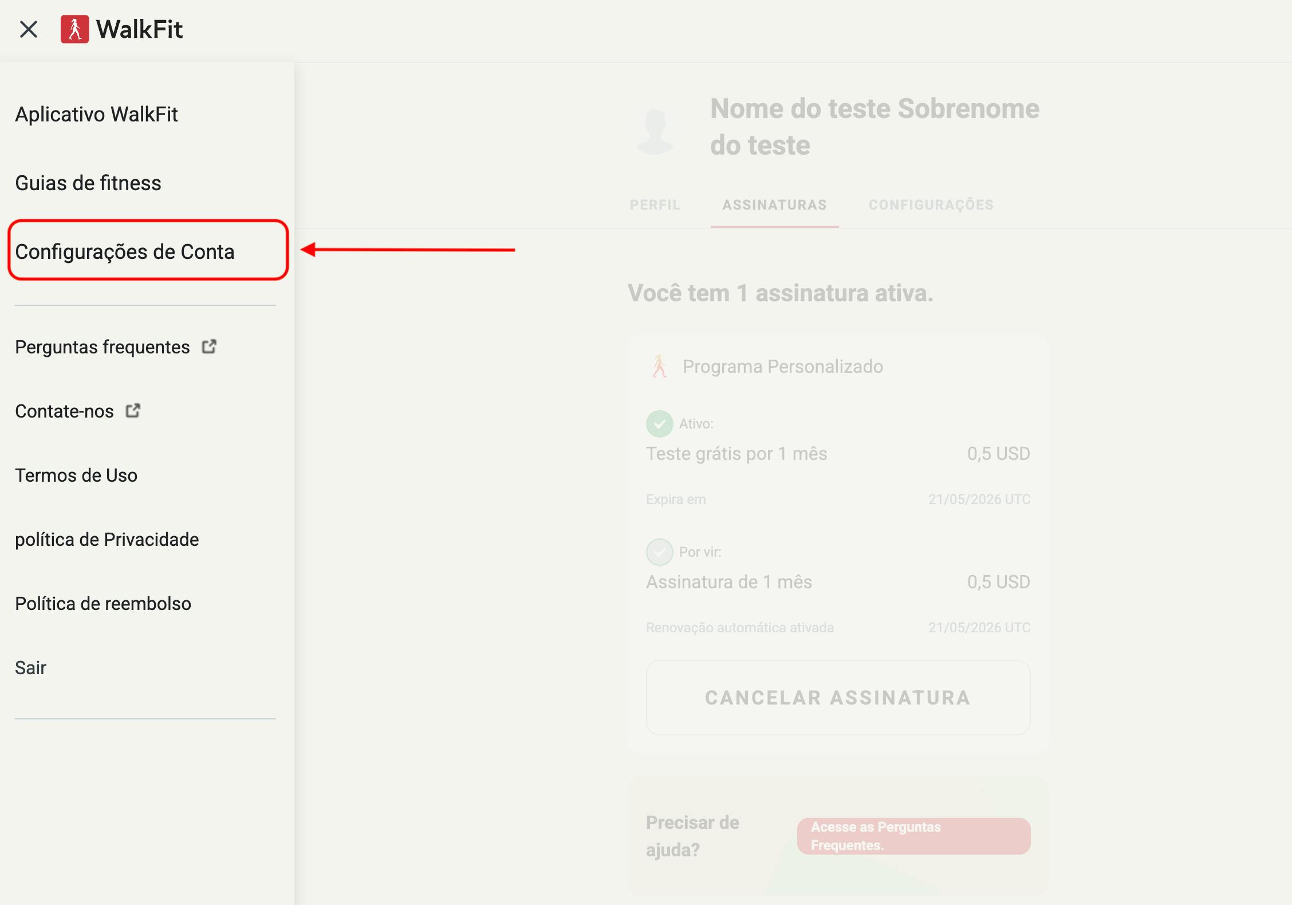1292x905 pixels.
Task: Select Configurações de Conta in sidebar
Action: pyautogui.click(x=125, y=252)
